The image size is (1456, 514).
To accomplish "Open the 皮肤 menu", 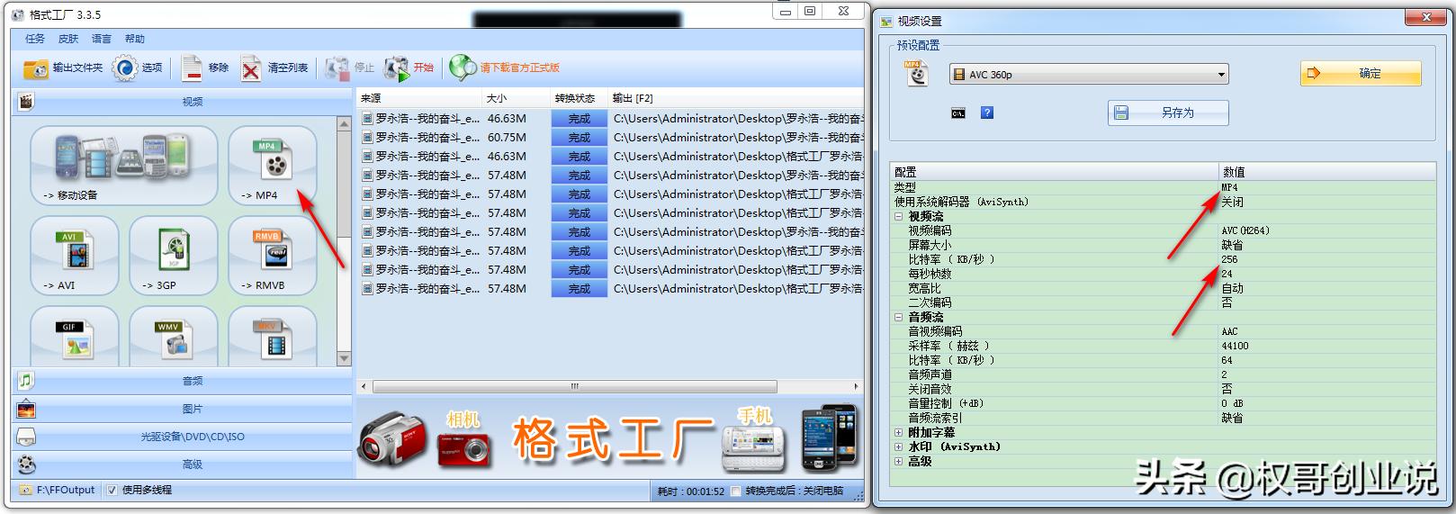I will pos(68,40).
